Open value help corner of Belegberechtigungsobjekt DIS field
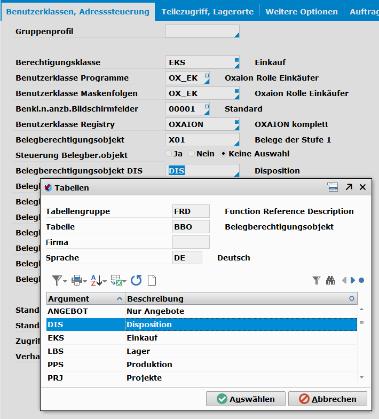The width and height of the screenshot is (379, 419). click(236, 175)
